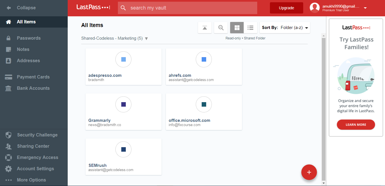385x186 pixels.
Task: Click the Payment Cards card icon
Action: click(9, 77)
